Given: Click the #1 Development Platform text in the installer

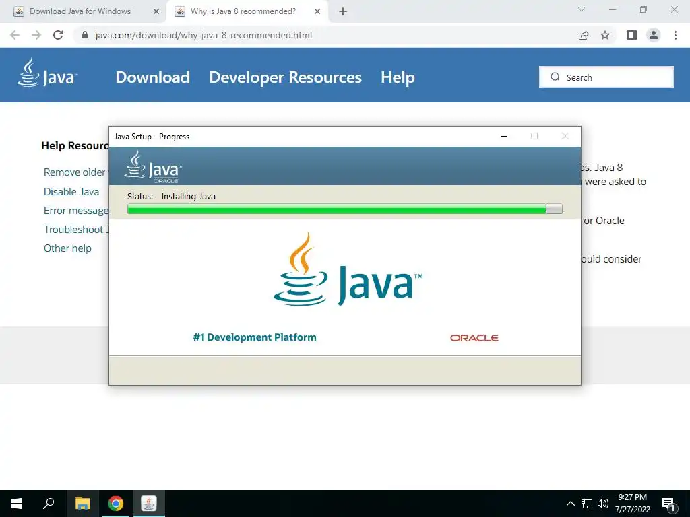Looking at the screenshot, I should [255, 337].
